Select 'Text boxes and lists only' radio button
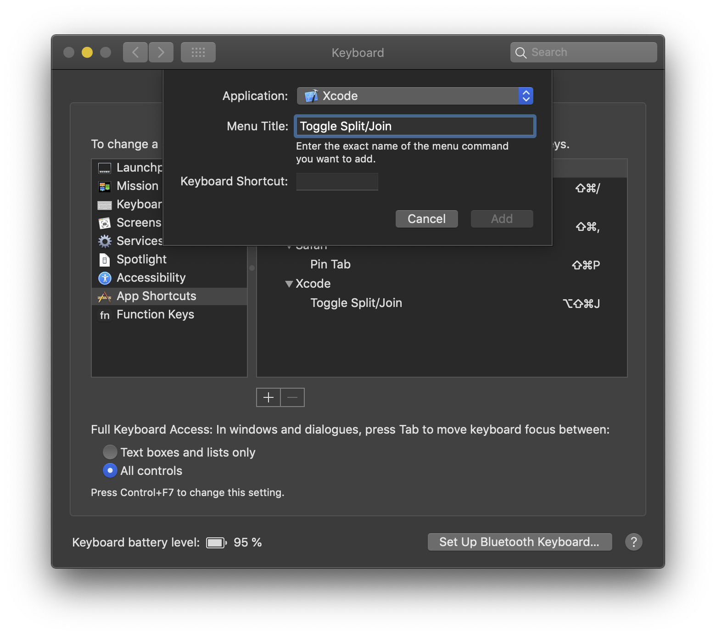This screenshot has width=716, height=636. [x=110, y=452]
